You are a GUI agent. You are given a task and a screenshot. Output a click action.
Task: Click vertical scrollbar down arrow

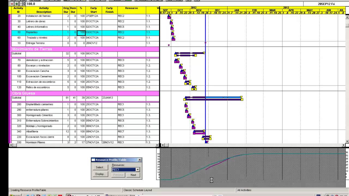[x=347, y=141]
